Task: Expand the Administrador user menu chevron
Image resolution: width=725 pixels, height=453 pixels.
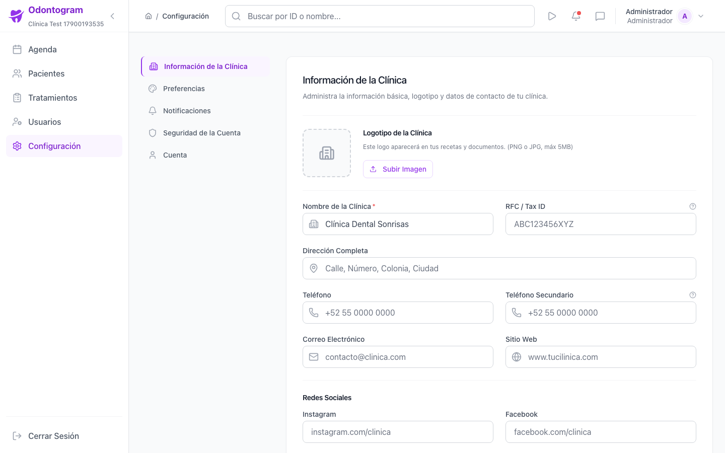Action: click(701, 16)
